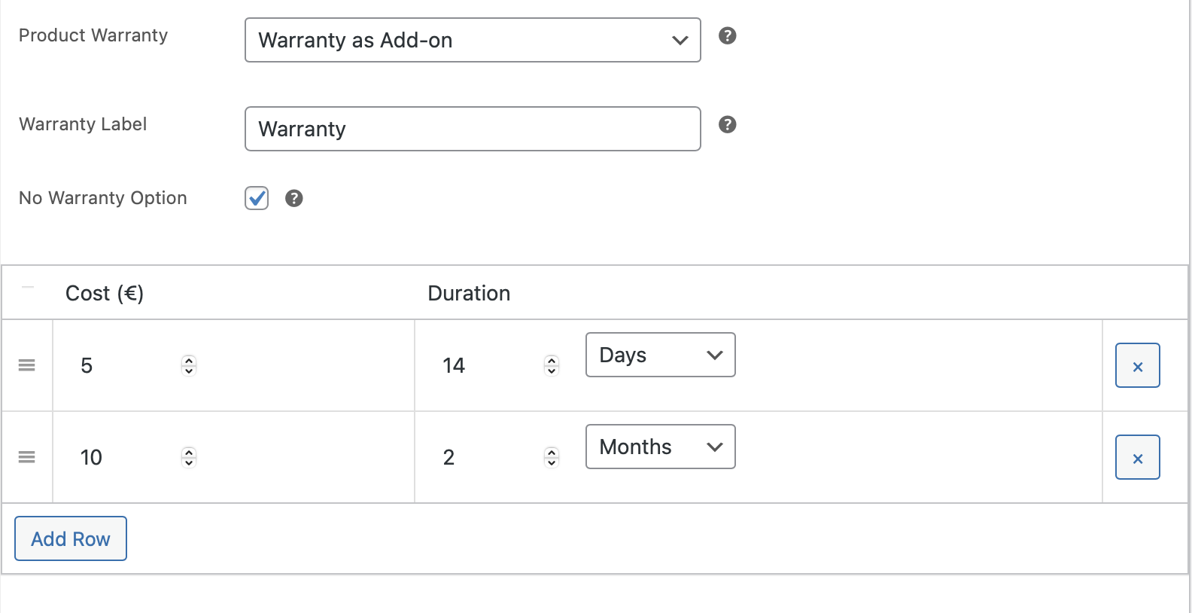This screenshot has height=613, width=1192.
Task: Click help icon beside Warranty Label field
Action: [x=727, y=124]
